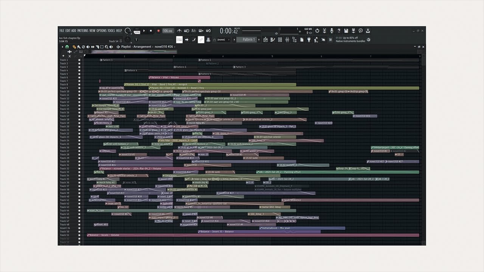Click the Native Instruments bundles news text
This screenshot has height=272, width=484.
point(351,41)
